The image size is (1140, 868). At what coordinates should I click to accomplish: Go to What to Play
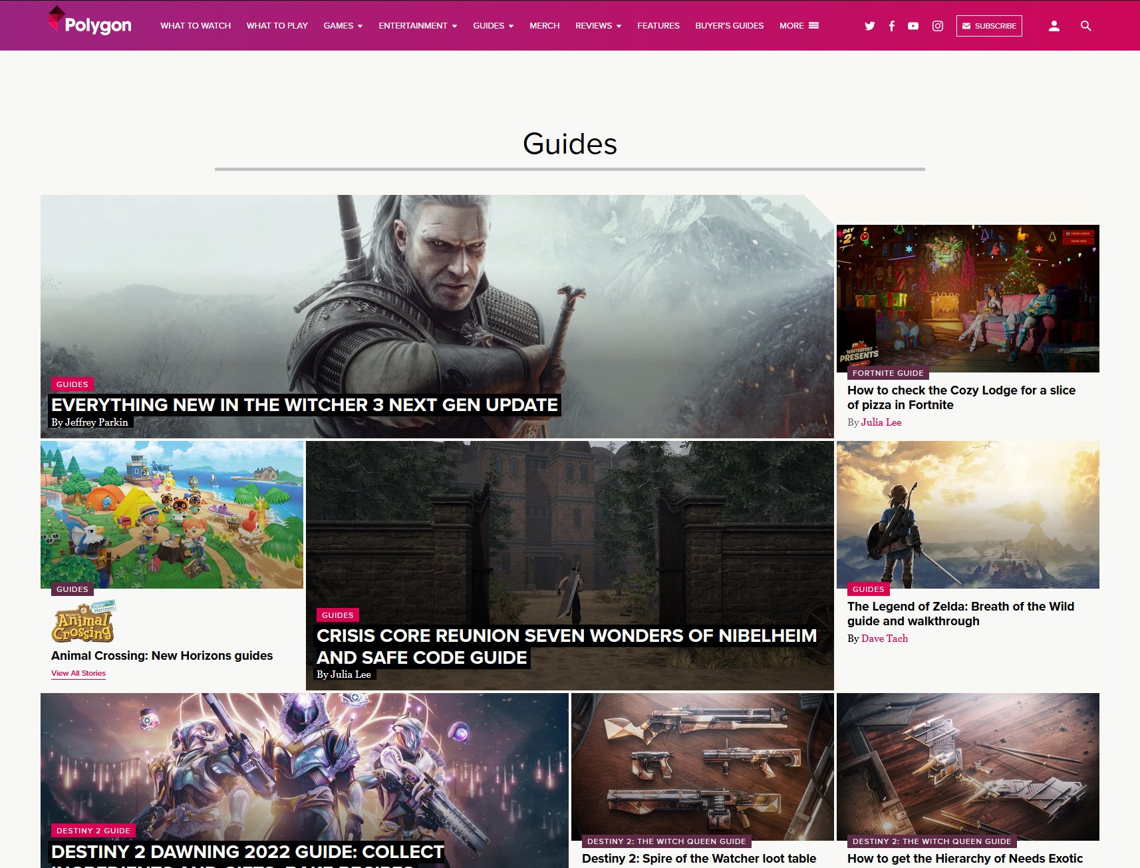pos(277,26)
